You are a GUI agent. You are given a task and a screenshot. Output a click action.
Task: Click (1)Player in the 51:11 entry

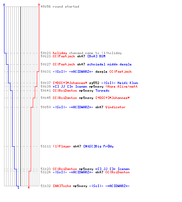(62, 146)
